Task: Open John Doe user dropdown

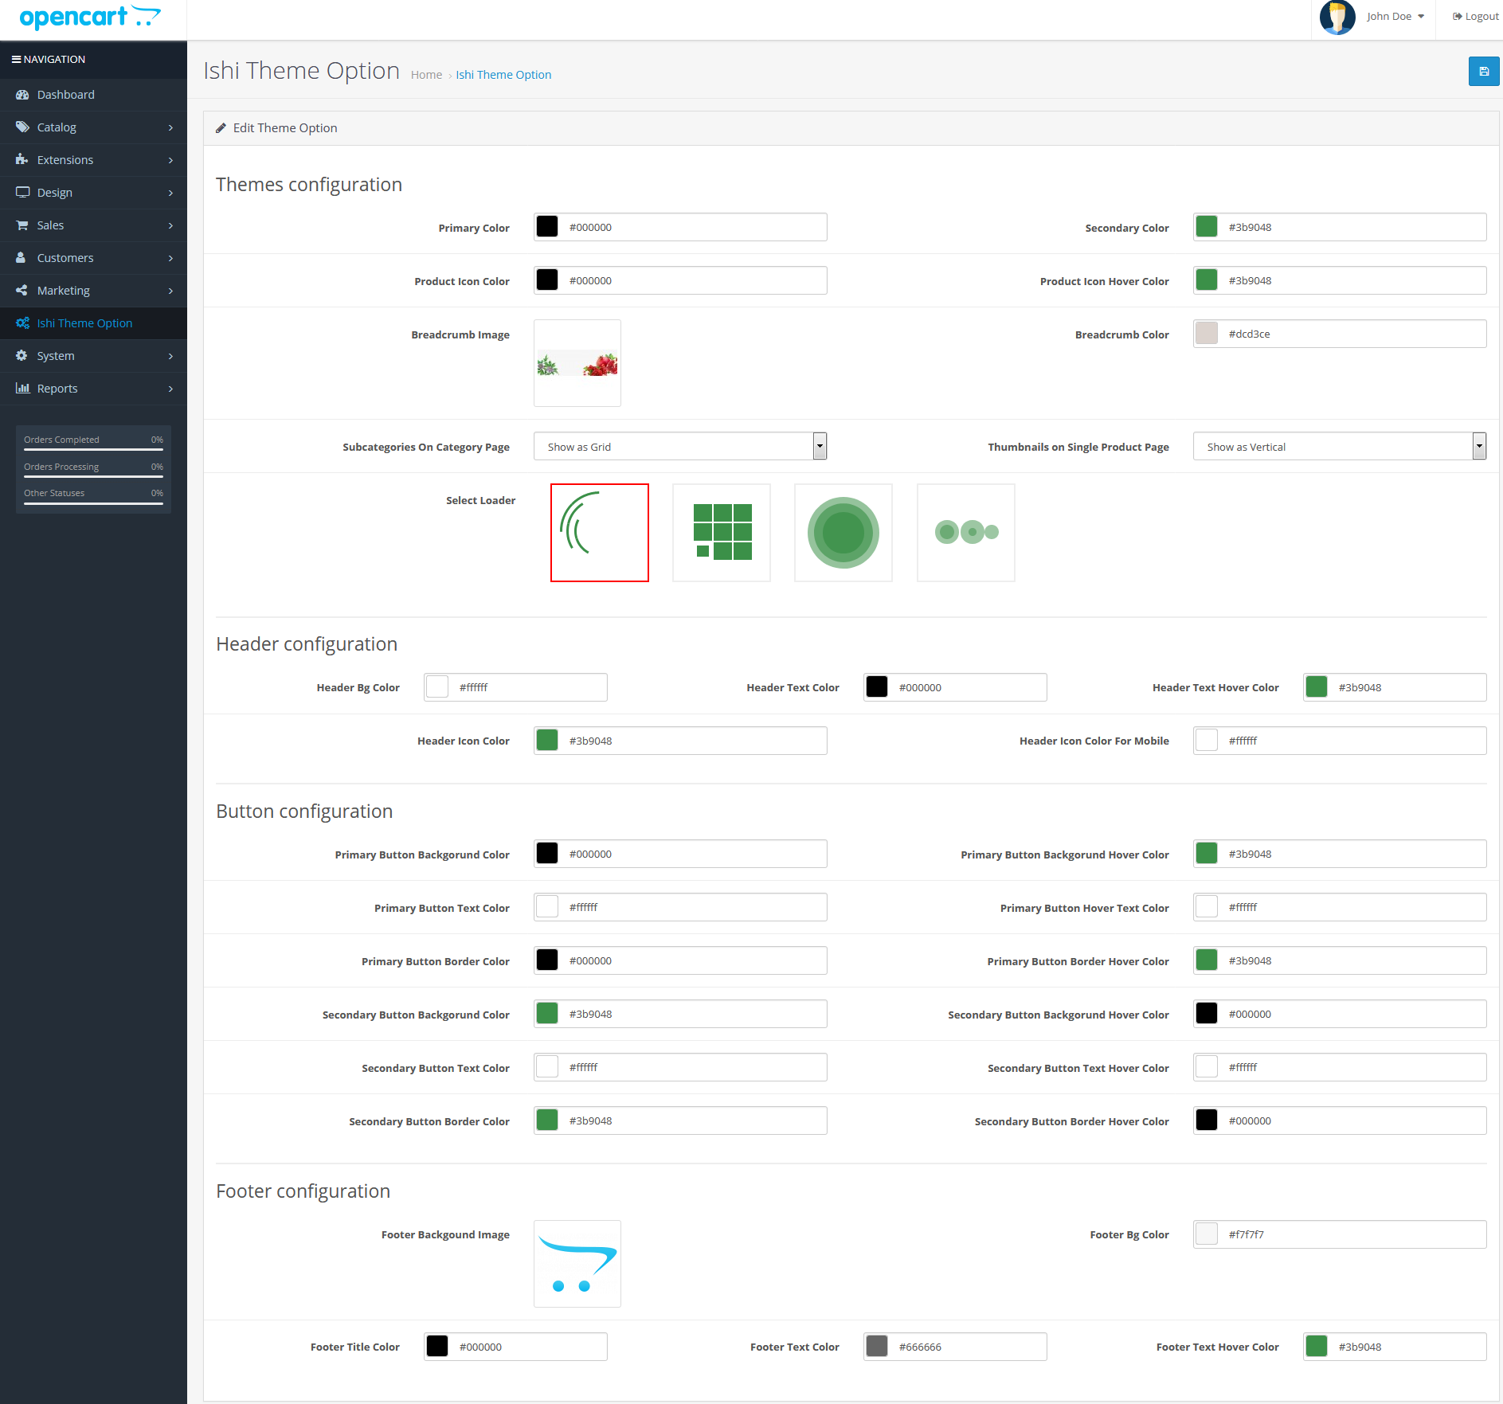Action: pos(1395,17)
